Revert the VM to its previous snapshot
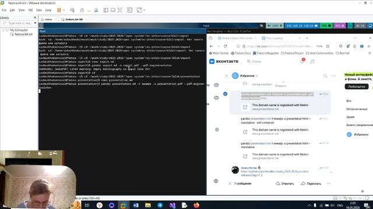Viewport: 373px width, 209px height. pos(89,10)
